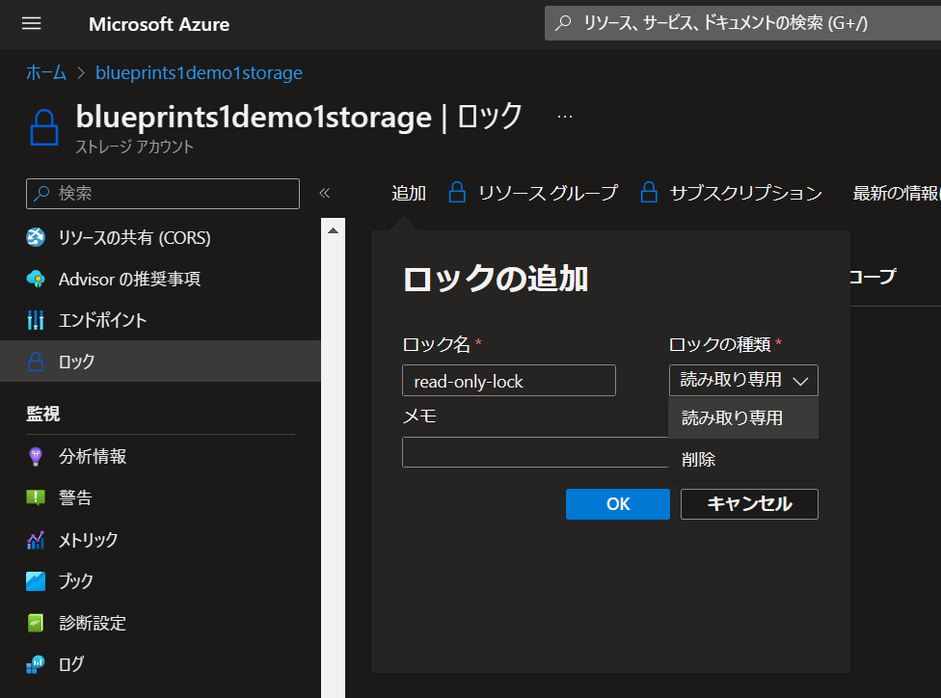
Task: Open ロック menu item in sidebar
Action: coord(77,362)
